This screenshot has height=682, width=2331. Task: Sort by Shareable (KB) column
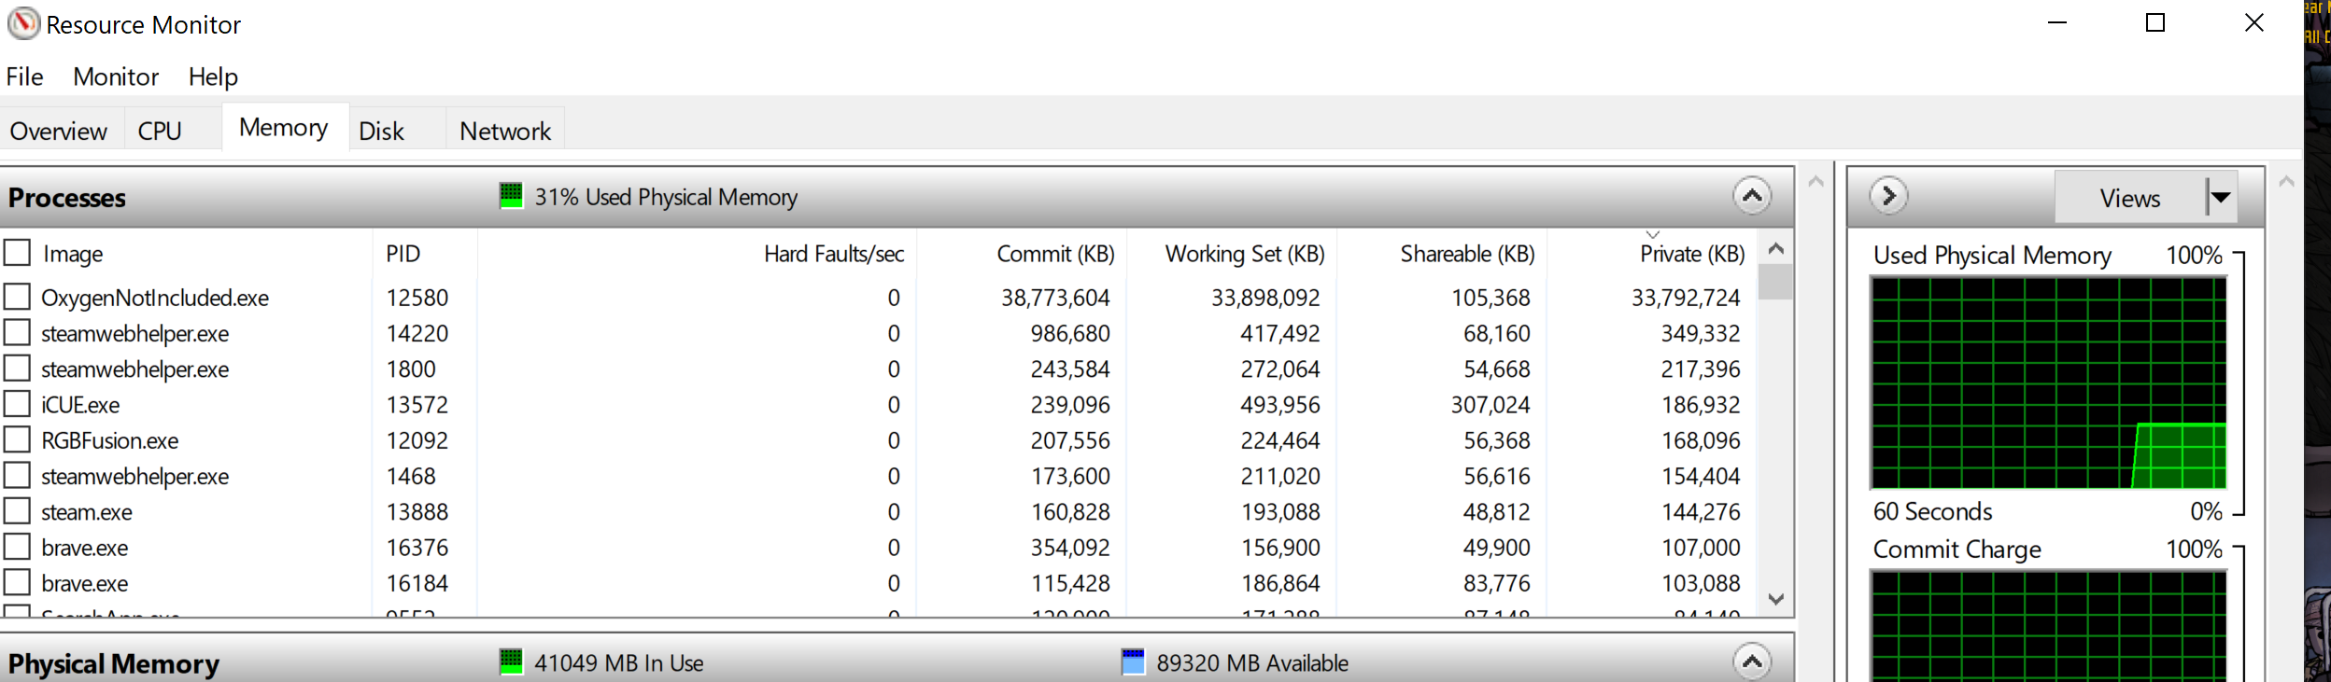click(1467, 254)
